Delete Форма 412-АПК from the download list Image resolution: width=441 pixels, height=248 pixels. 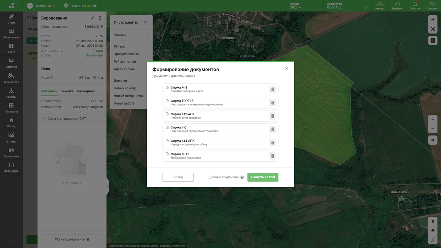[272, 116]
